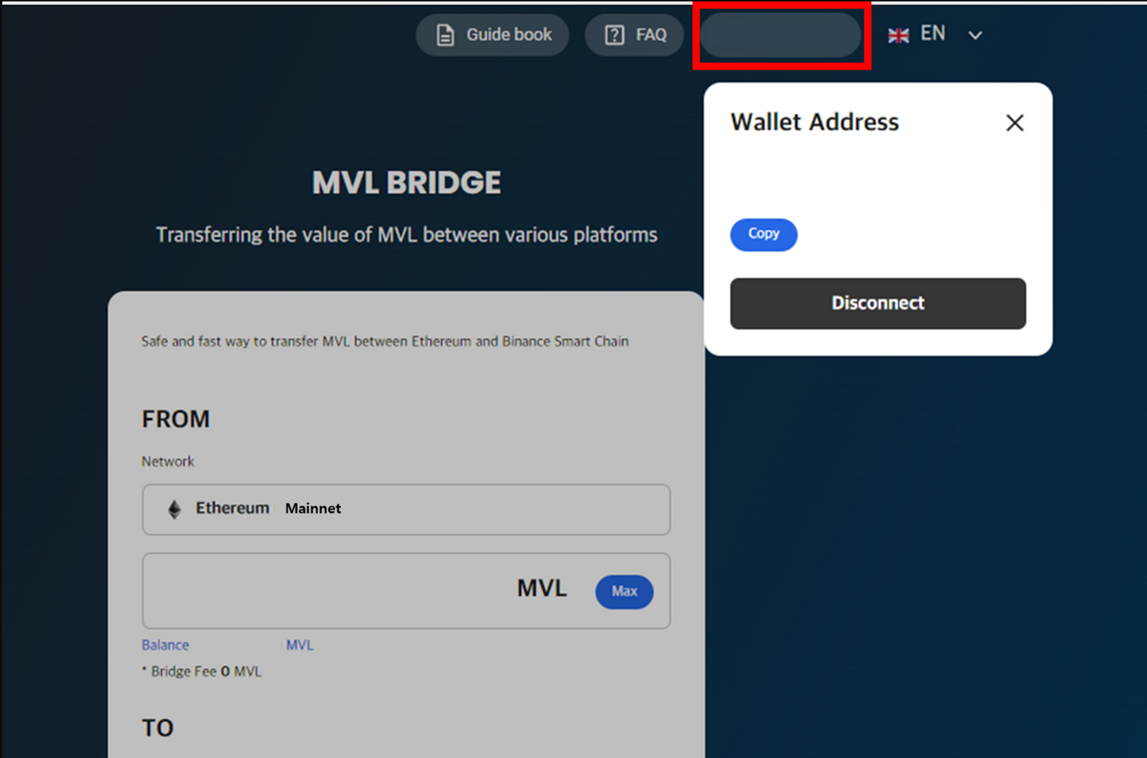Image resolution: width=1147 pixels, height=758 pixels.
Task: Click the MVL balance unit link
Action: [x=300, y=645]
